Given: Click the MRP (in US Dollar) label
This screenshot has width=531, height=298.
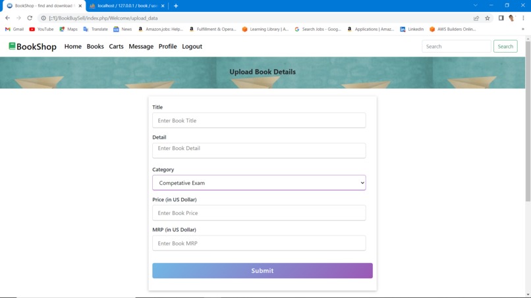Looking at the screenshot, I should [174, 230].
